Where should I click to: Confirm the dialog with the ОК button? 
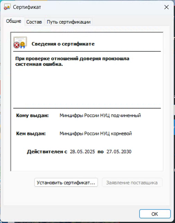point(155,214)
